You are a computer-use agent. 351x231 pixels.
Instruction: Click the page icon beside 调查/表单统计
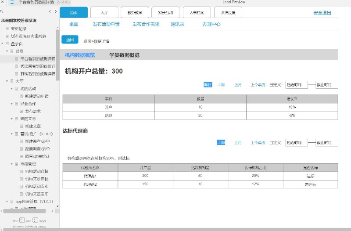21,156
